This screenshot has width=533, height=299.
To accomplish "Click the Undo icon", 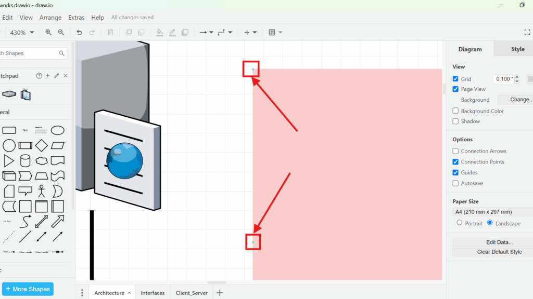I will tap(79, 32).
